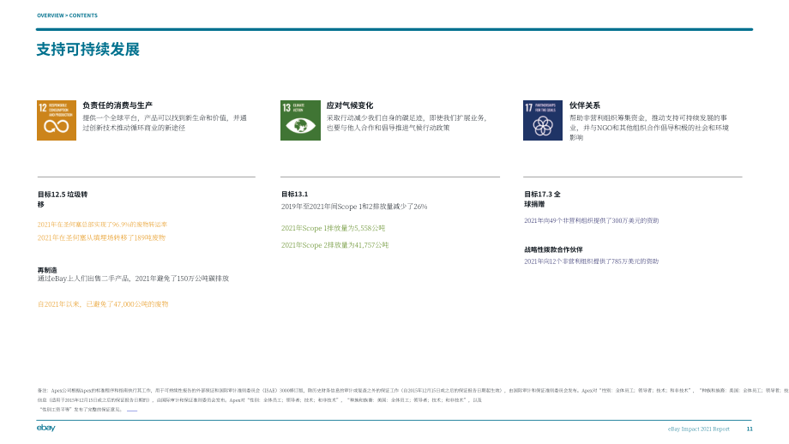Select the SDG 17 description paragraph
The height and width of the screenshot is (444, 789).
point(649,128)
